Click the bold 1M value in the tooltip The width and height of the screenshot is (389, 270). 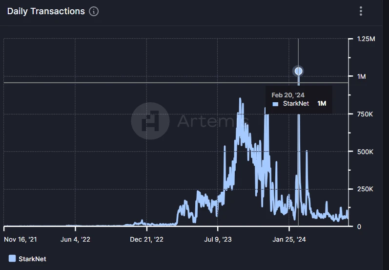tap(321, 104)
